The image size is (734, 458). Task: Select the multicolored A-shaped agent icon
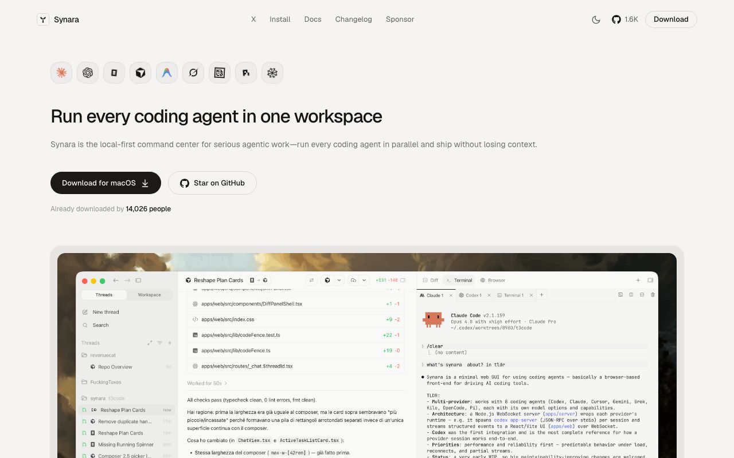(x=167, y=73)
